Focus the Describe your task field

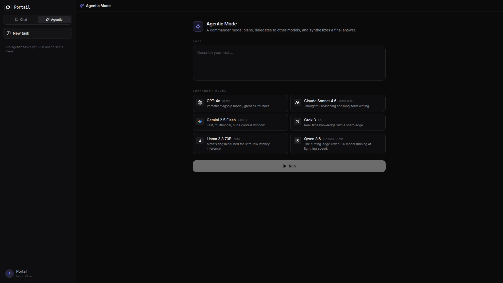click(x=289, y=63)
